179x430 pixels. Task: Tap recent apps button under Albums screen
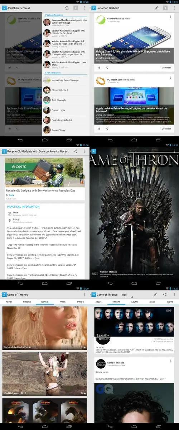tap(69, 427)
